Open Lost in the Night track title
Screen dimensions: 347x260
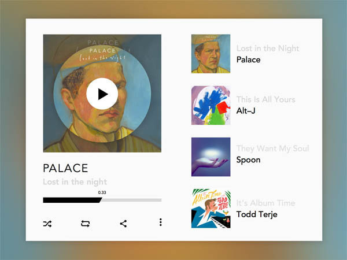[268, 49]
